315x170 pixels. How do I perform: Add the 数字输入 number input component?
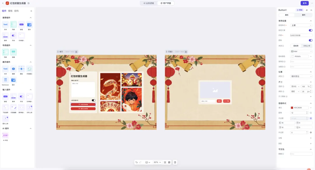coord(22,108)
